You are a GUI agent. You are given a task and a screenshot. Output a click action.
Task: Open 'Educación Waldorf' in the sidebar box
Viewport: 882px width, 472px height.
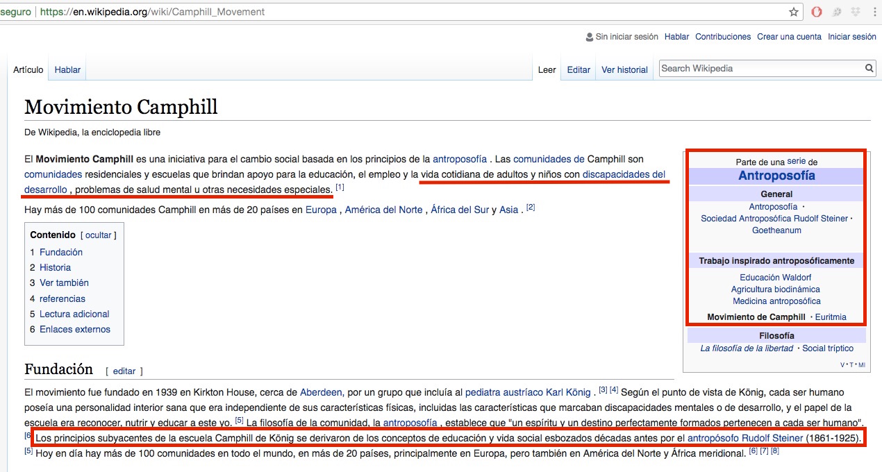(776, 277)
